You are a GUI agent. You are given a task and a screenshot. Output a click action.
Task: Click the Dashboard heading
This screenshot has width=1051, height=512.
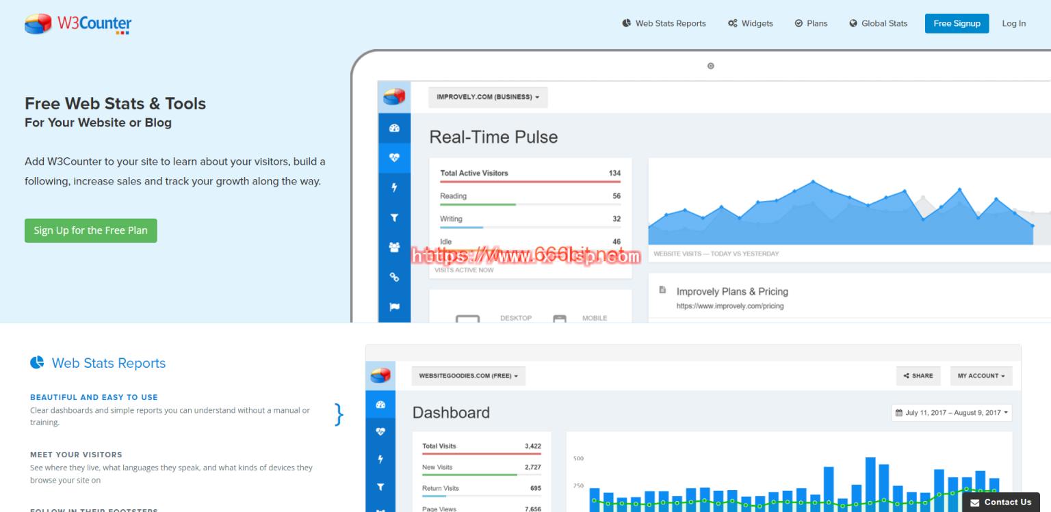451,413
